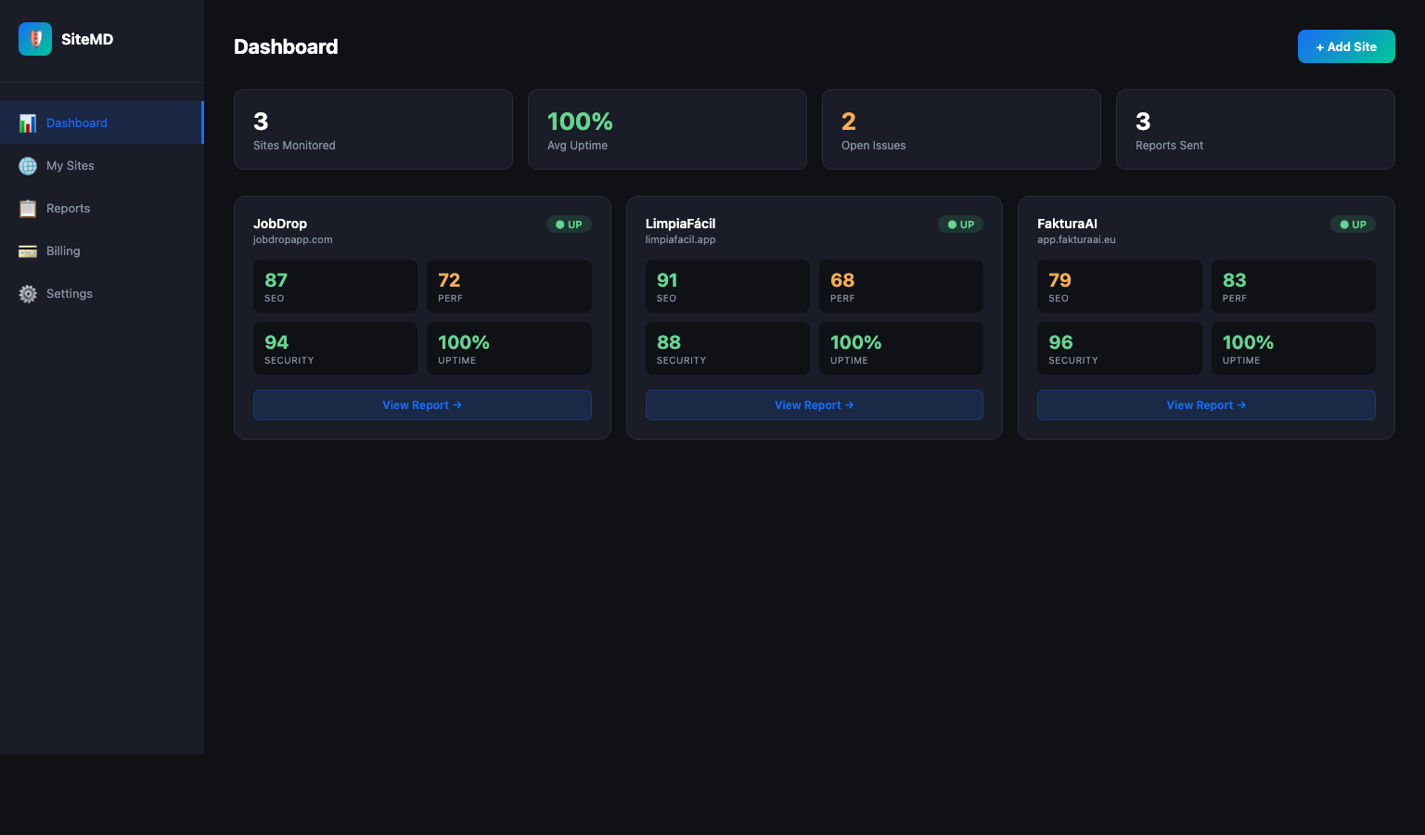Click LimpiaFácil UPTIME 100% tile
This screenshot has width=1425, height=835.
point(901,348)
